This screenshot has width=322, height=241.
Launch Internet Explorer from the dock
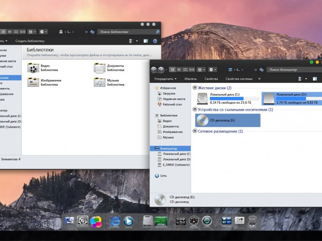[x=115, y=222]
